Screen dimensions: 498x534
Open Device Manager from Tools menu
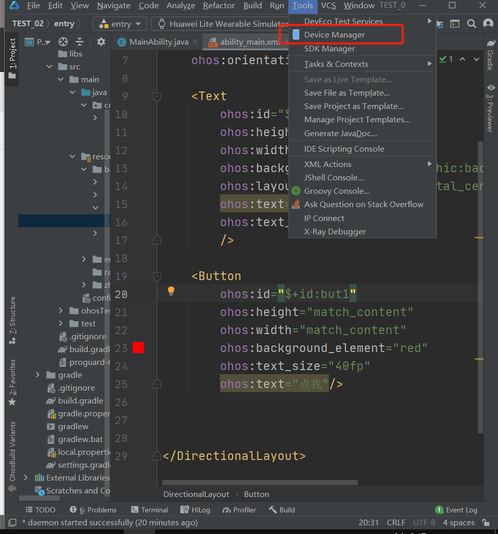[362, 35]
